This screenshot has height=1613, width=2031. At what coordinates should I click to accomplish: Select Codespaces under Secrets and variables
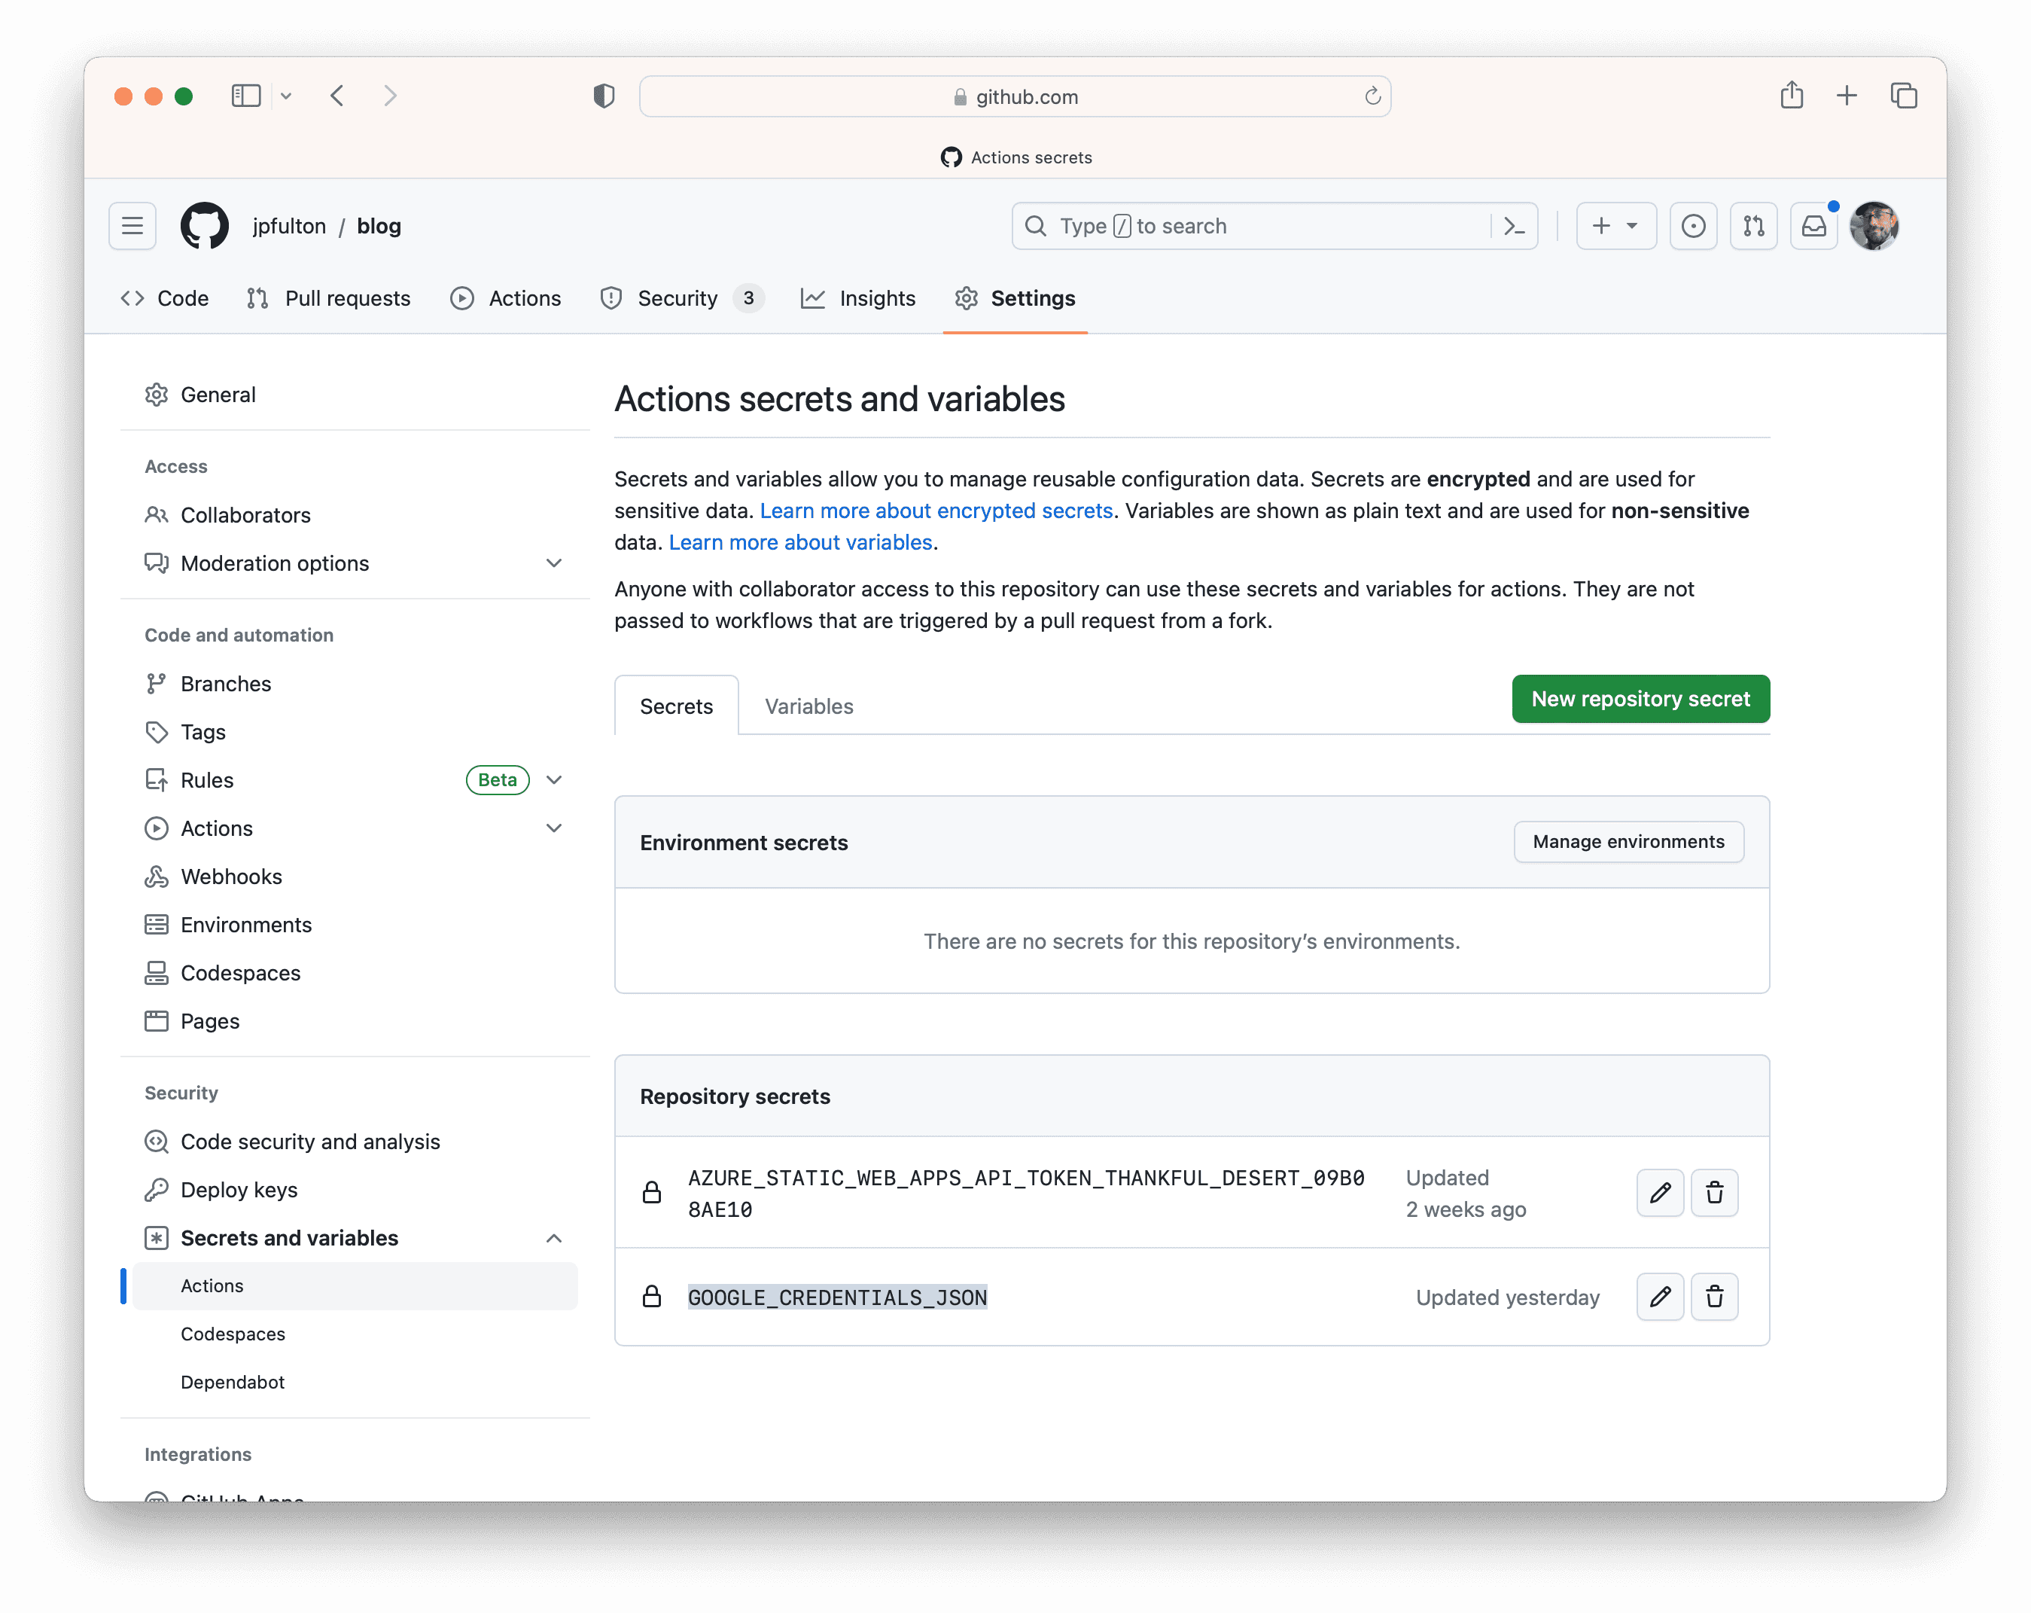[233, 1334]
